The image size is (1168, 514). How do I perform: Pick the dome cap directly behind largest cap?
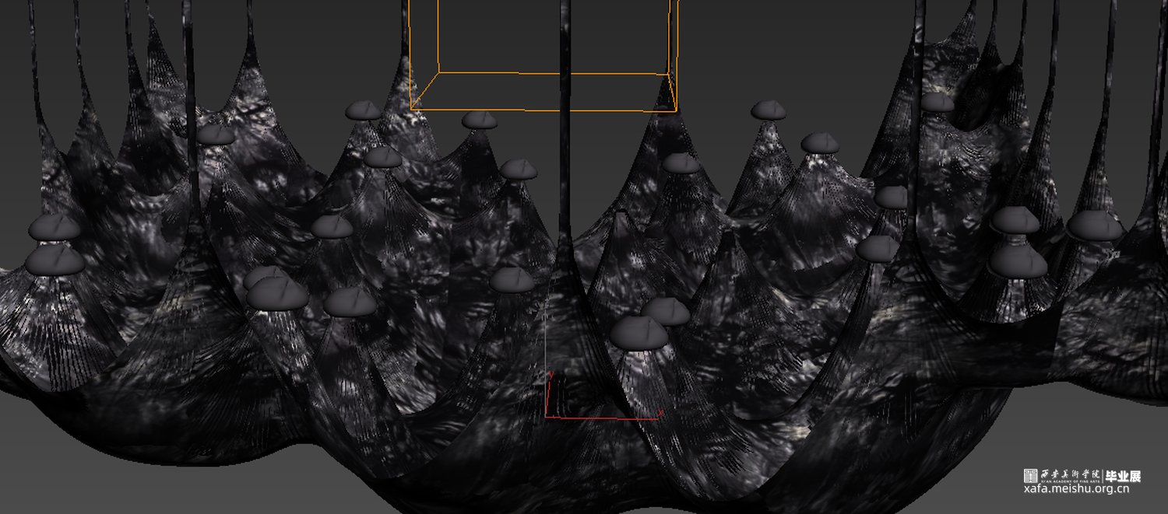point(667,310)
